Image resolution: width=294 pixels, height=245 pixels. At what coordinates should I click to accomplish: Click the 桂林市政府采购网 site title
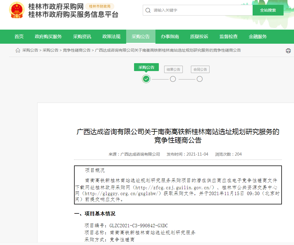pyautogui.click(x=56, y=6)
